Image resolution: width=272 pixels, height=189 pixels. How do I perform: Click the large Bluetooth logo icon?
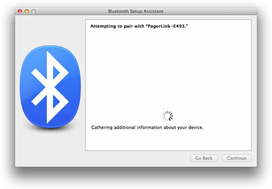coord(50,87)
